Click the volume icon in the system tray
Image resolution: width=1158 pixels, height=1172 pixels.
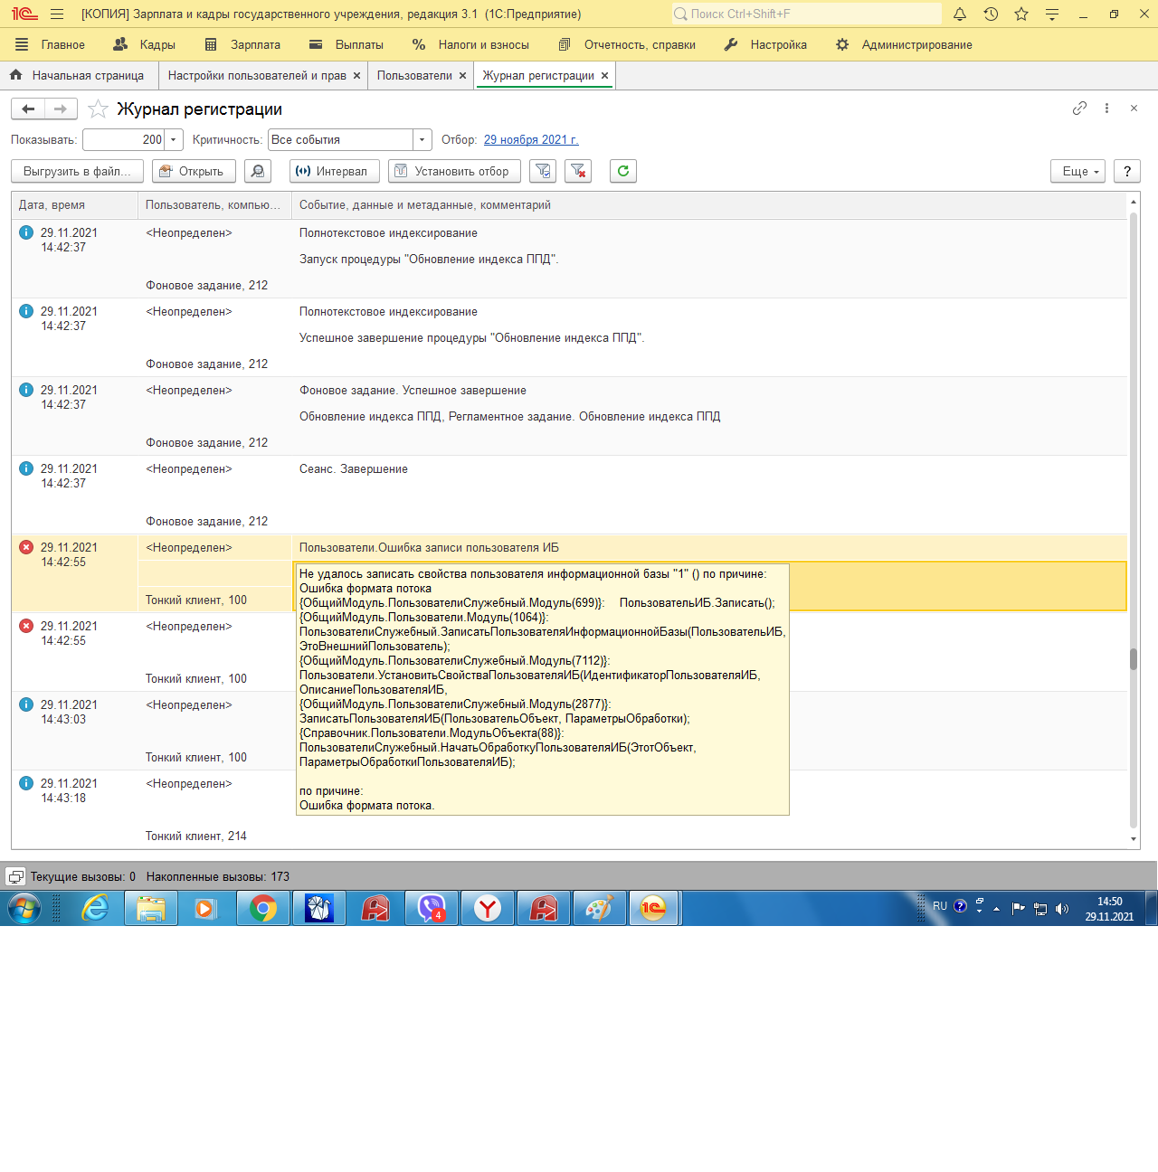click(x=1062, y=909)
